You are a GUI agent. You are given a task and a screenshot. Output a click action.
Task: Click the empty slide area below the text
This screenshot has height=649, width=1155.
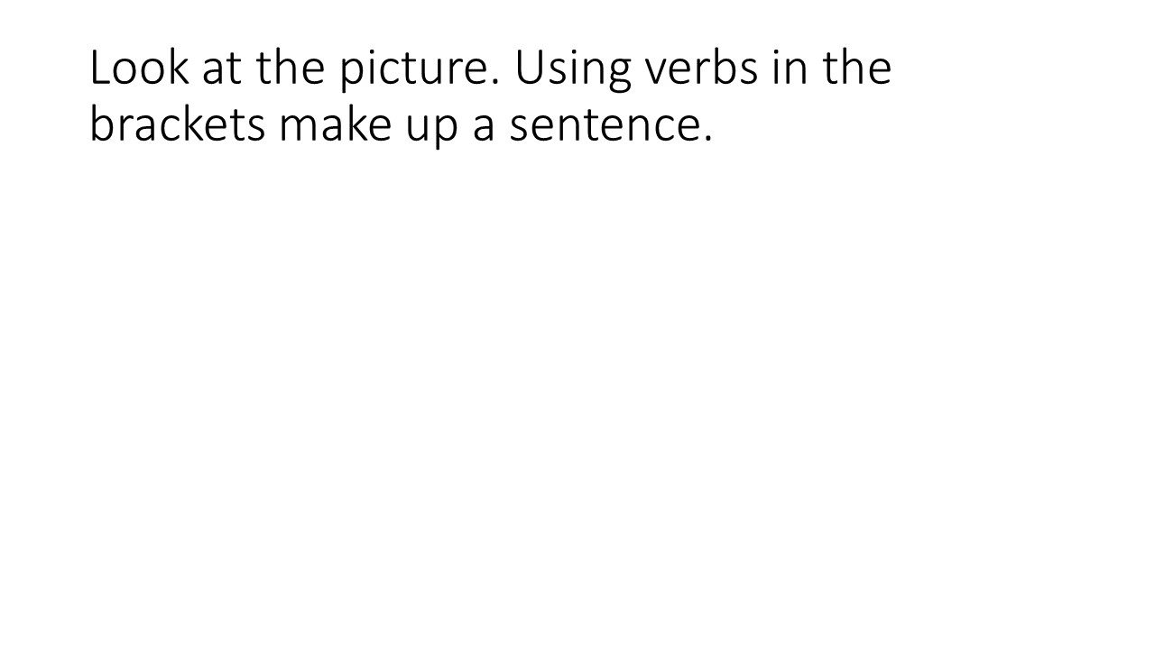577,406
